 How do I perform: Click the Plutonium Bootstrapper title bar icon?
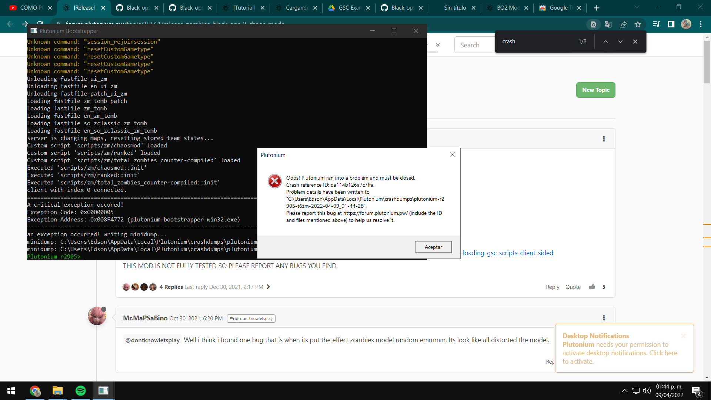click(x=34, y=31)
